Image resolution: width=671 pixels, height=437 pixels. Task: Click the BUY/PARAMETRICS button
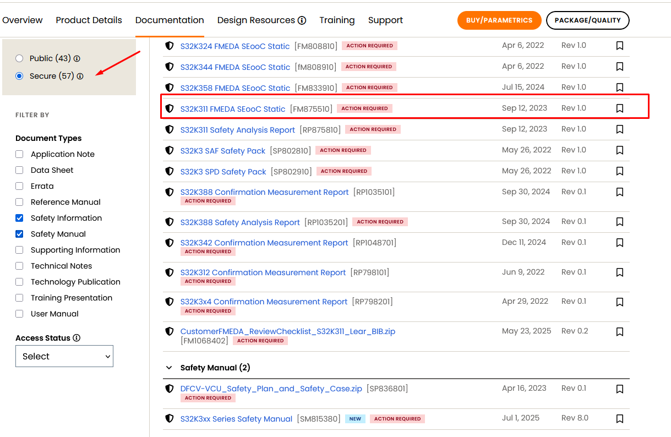pyautogui.click(x=499, y=20)
